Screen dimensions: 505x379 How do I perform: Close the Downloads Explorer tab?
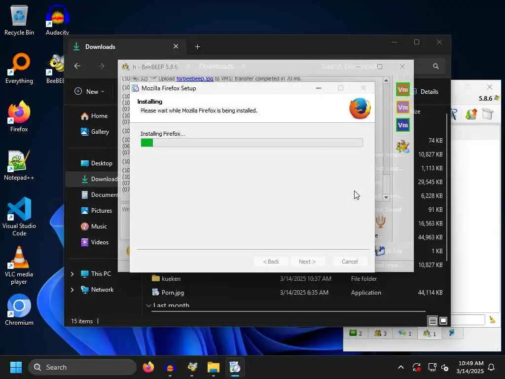176,46
